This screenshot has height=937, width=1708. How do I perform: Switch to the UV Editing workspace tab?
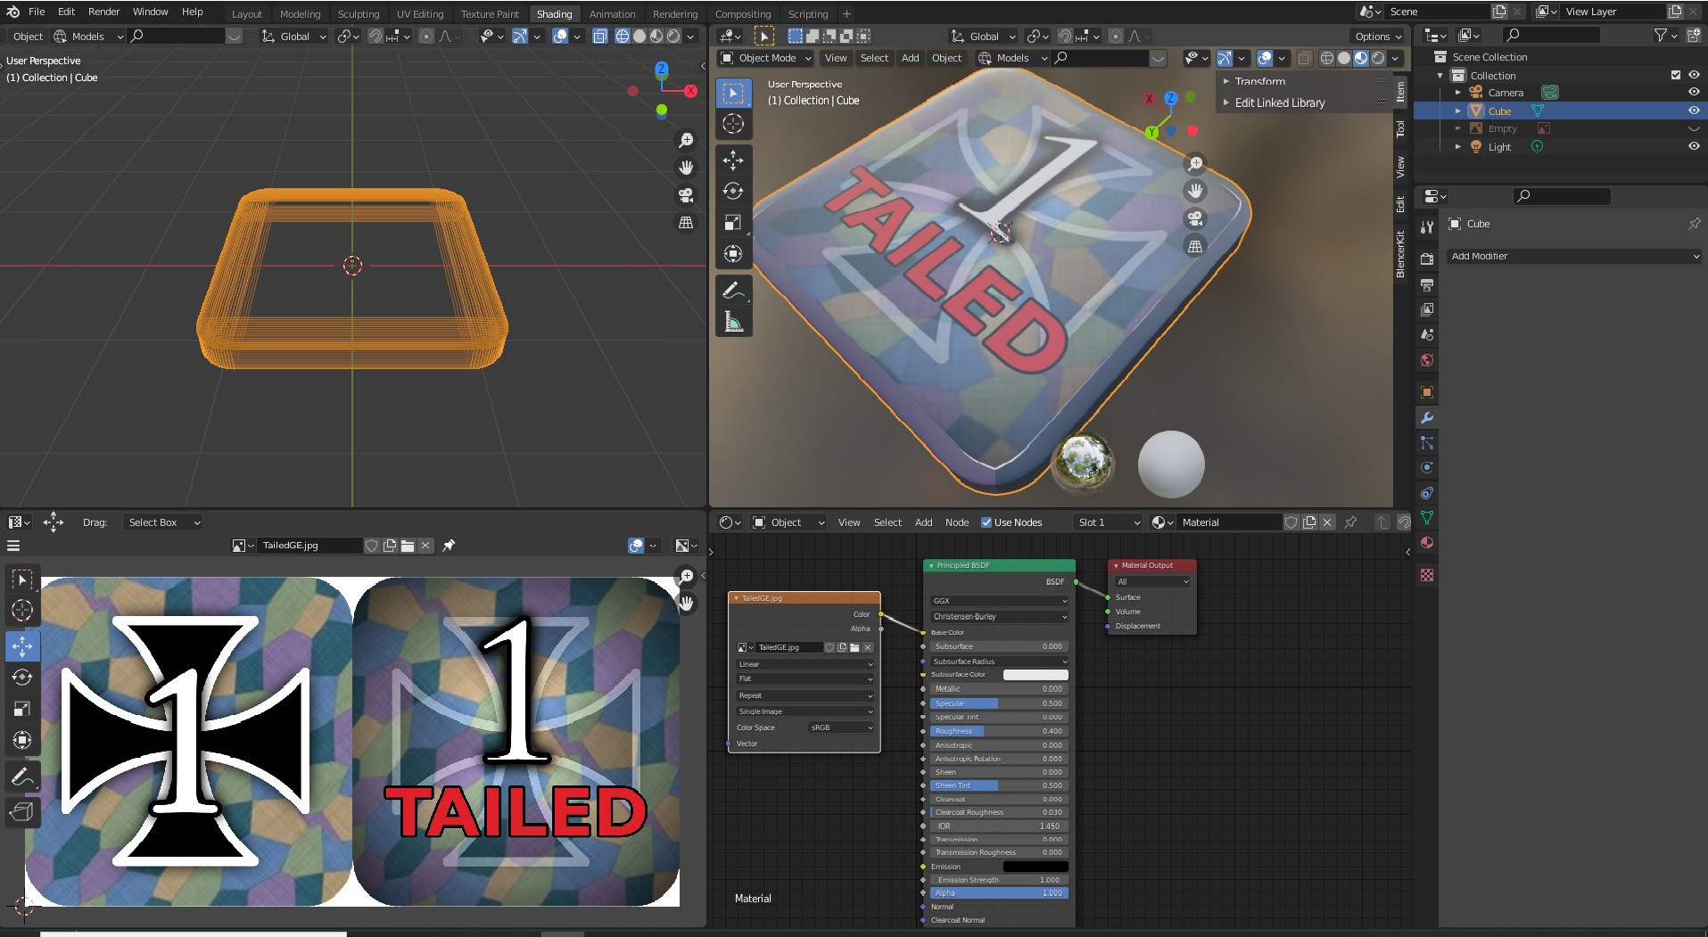coord(420,14)
